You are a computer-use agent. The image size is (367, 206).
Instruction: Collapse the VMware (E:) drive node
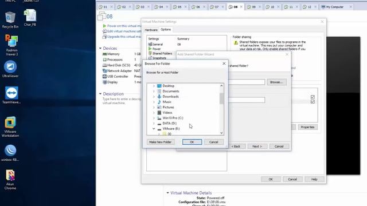tap(154, 129)
